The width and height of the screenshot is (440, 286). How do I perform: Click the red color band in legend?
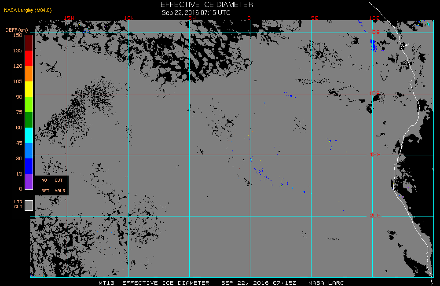(x=29, y=58)
